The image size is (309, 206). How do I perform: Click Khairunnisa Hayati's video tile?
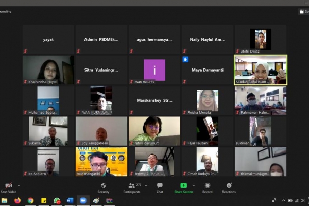pos(48,70)
